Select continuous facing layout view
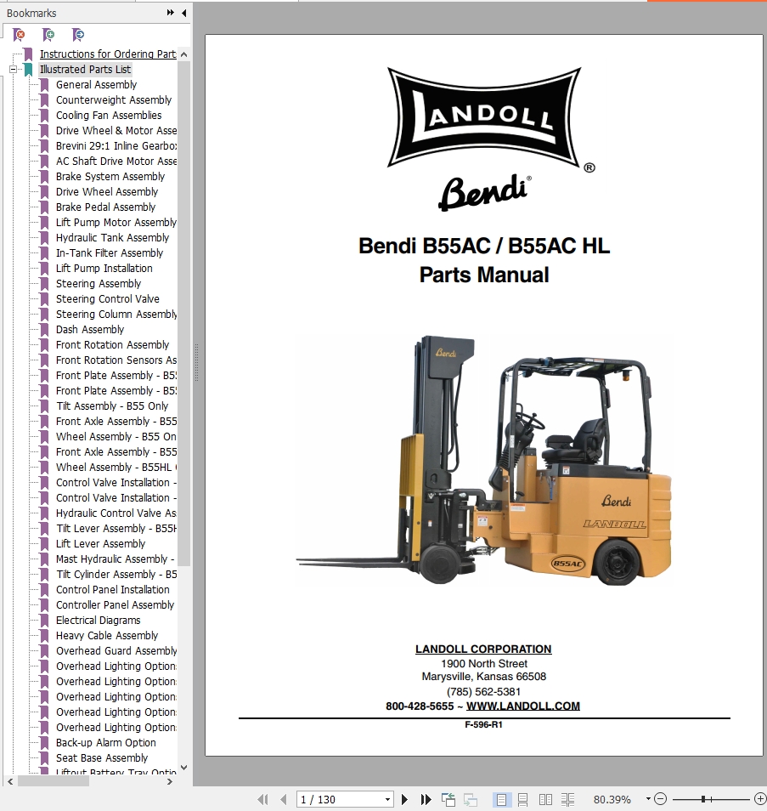The image size is (767, 811). point(567,800)
